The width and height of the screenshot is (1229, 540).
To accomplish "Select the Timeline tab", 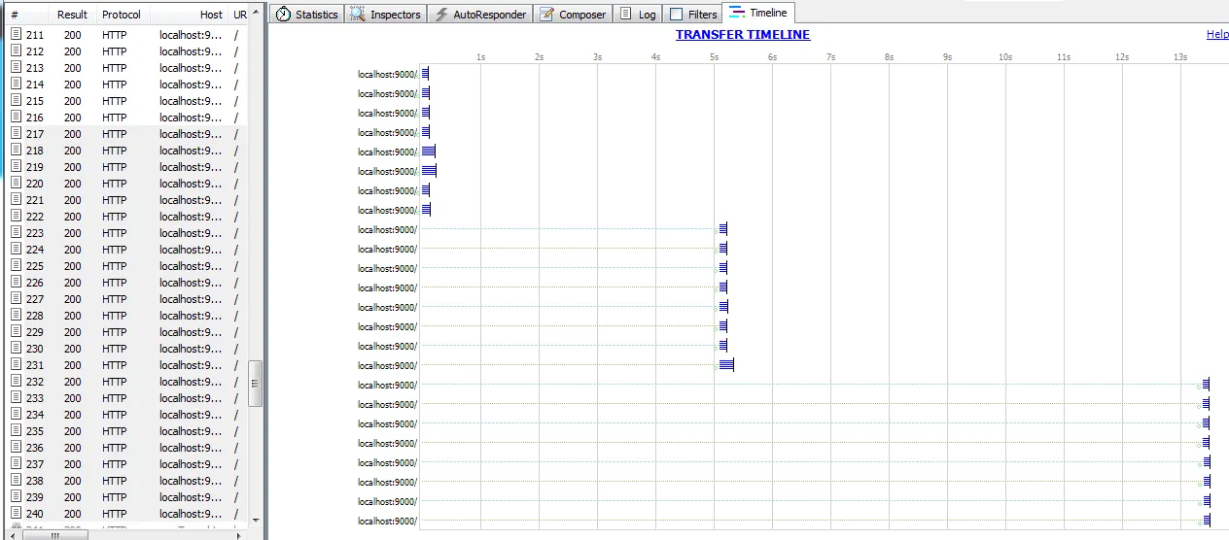I will click(758, 13).
